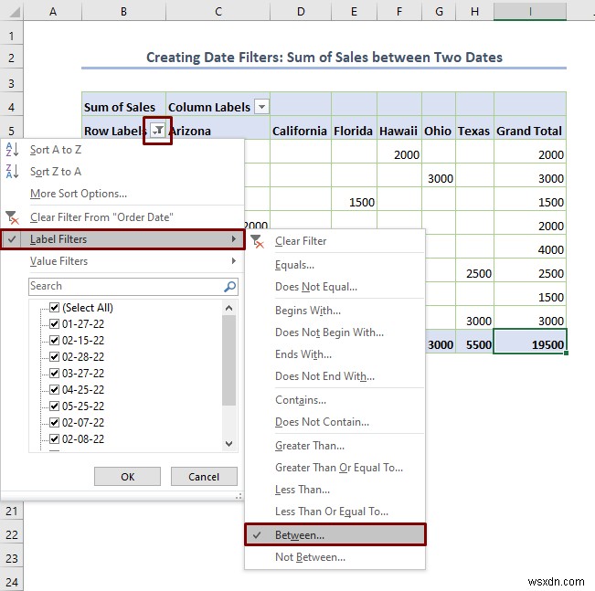The height and width of the screenshot is (591, 595).
Task: Click the search magnifier icon
Action: 230,287
